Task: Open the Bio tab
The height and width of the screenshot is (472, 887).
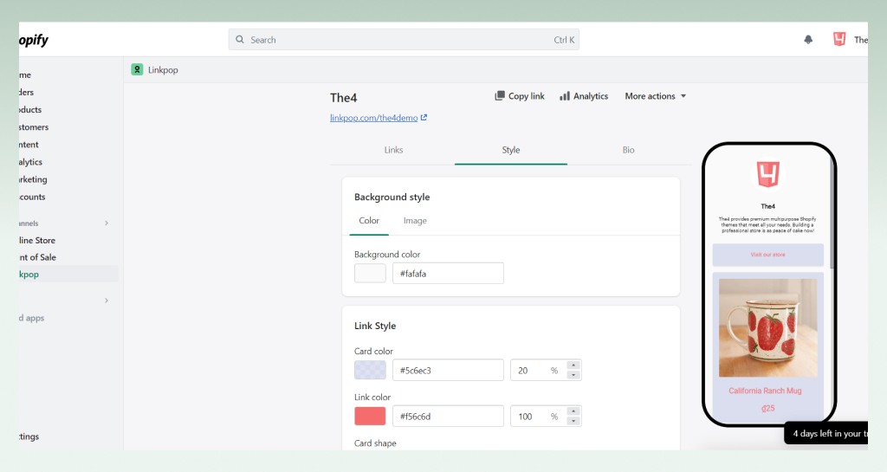Action: click(629, 150)
